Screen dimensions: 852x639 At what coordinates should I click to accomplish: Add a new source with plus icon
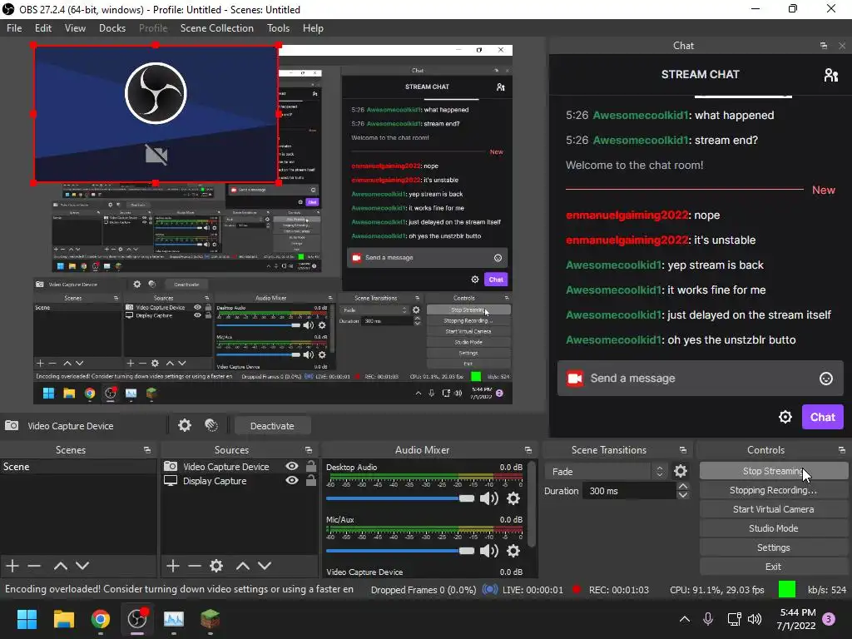[173, 566]
